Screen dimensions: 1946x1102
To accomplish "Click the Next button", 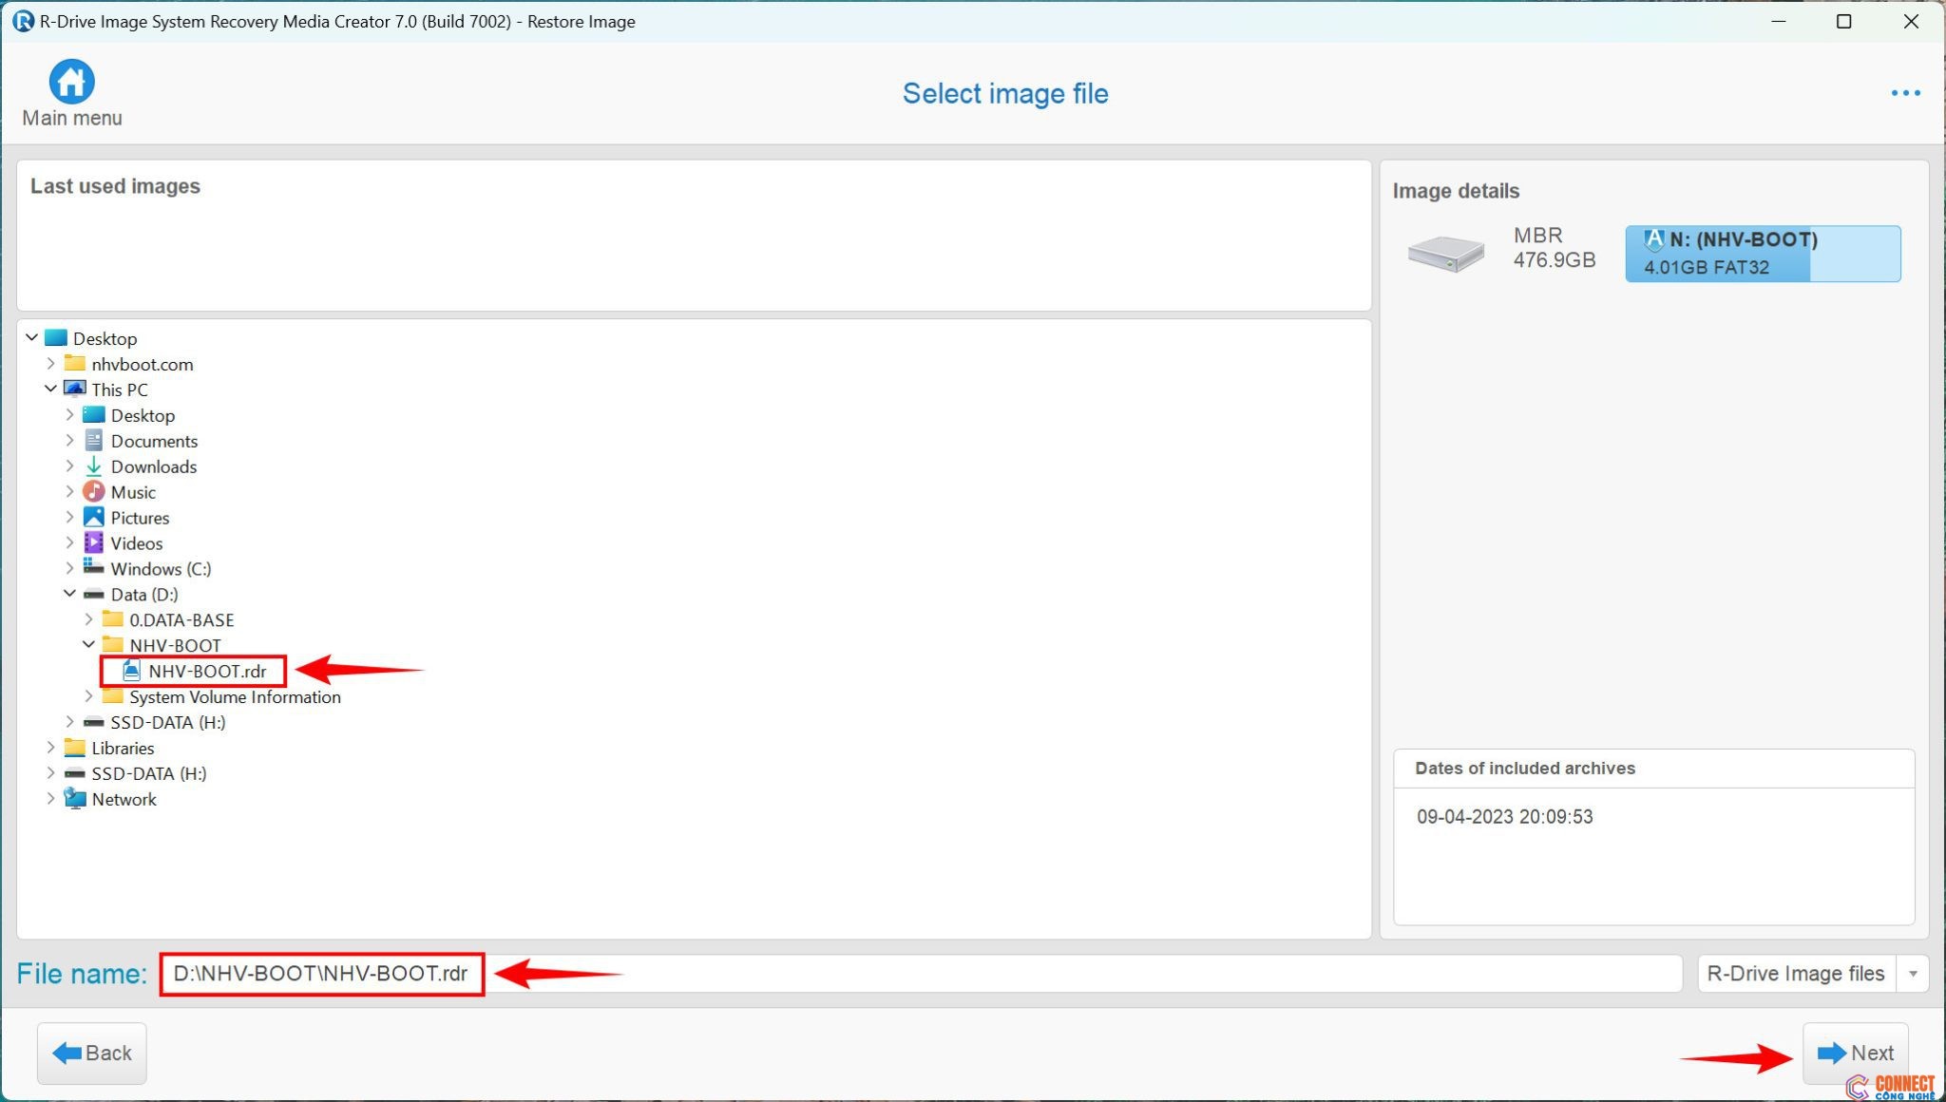I will click(x=1855, y=1053).
